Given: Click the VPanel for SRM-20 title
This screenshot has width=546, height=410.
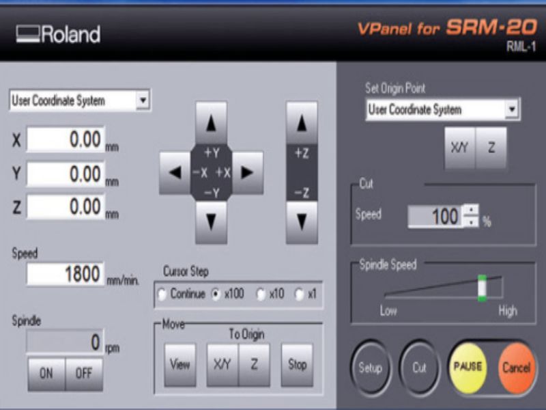Looking at the screenshot, I should [x=447, y=28].
